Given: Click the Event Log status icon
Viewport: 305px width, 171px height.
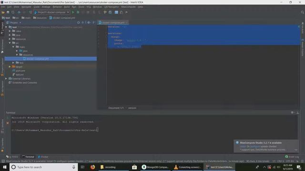Looking at the screenshot, I should pos(286,157).
